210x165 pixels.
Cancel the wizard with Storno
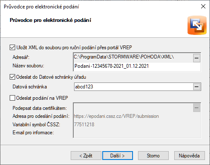coord(153,155)
